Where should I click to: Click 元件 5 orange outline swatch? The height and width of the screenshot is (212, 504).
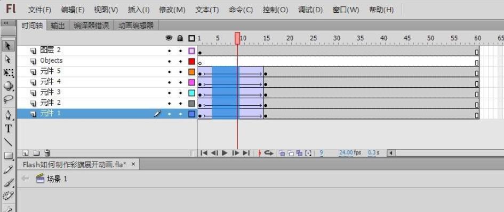point(191,72)
